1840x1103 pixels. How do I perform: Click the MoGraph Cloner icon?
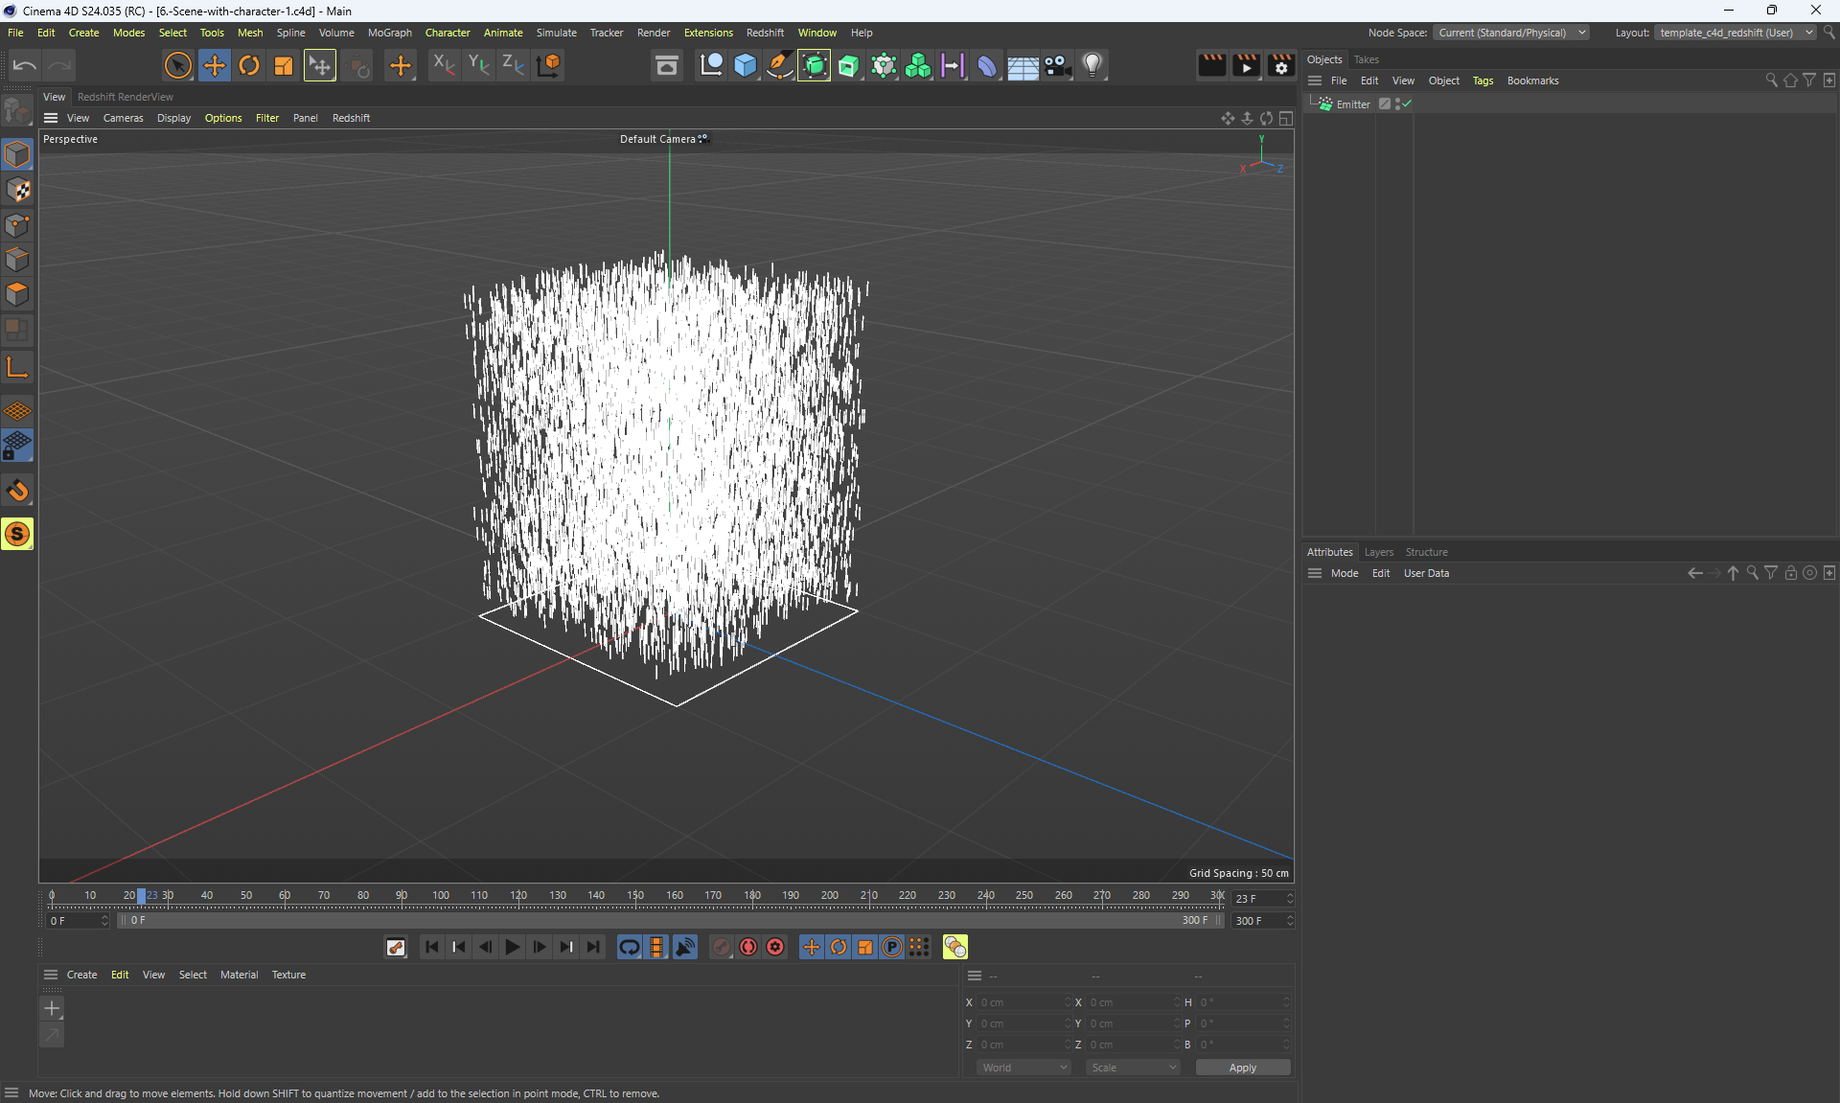tap(918, 65)
